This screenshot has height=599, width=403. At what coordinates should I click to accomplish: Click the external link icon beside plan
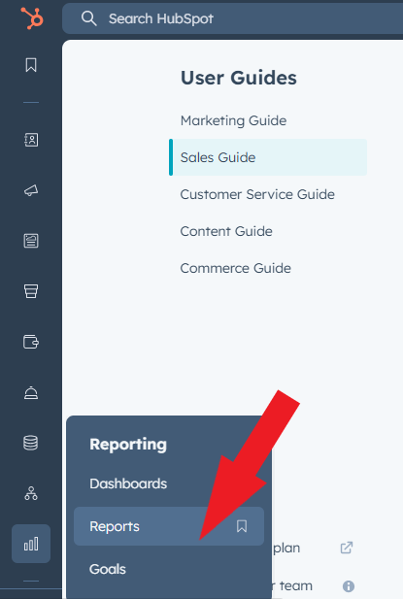point(347,548)
